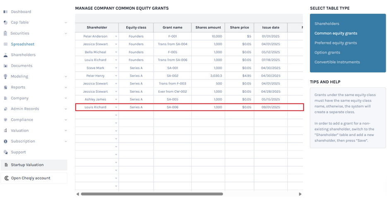Click the Compliance icon in sidebar
The width and height of the screenshot is (387, 198).
[5, 120]
